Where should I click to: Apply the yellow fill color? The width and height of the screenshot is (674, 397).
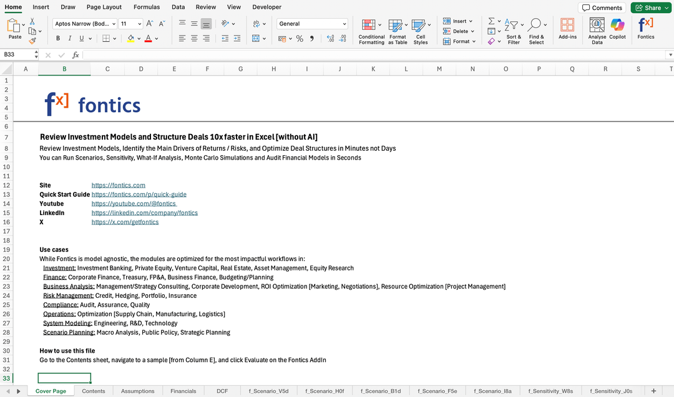pyautogui.click(x=131, y=39)
